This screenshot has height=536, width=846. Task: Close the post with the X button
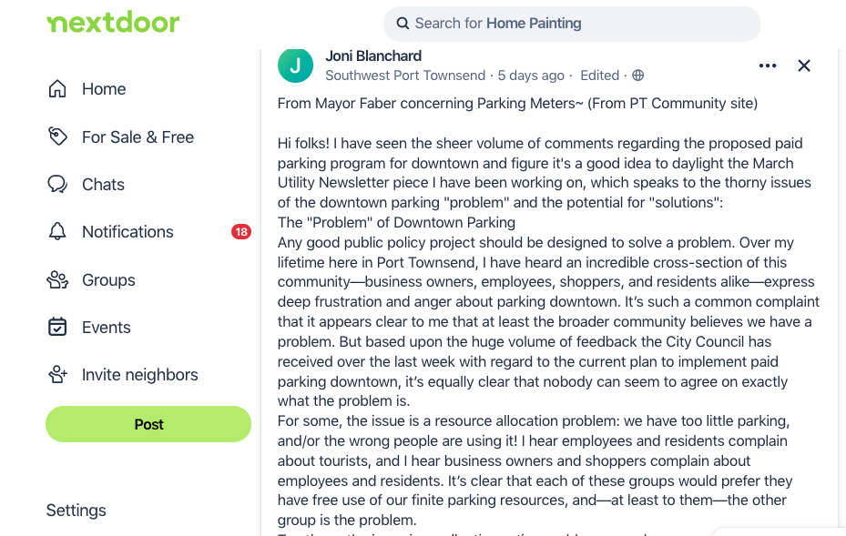tap(804, 66)
